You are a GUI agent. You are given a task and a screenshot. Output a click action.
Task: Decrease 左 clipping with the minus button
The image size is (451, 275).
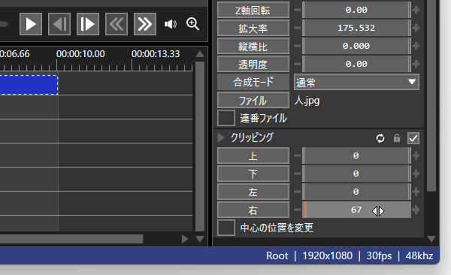(x=298, y=192)
